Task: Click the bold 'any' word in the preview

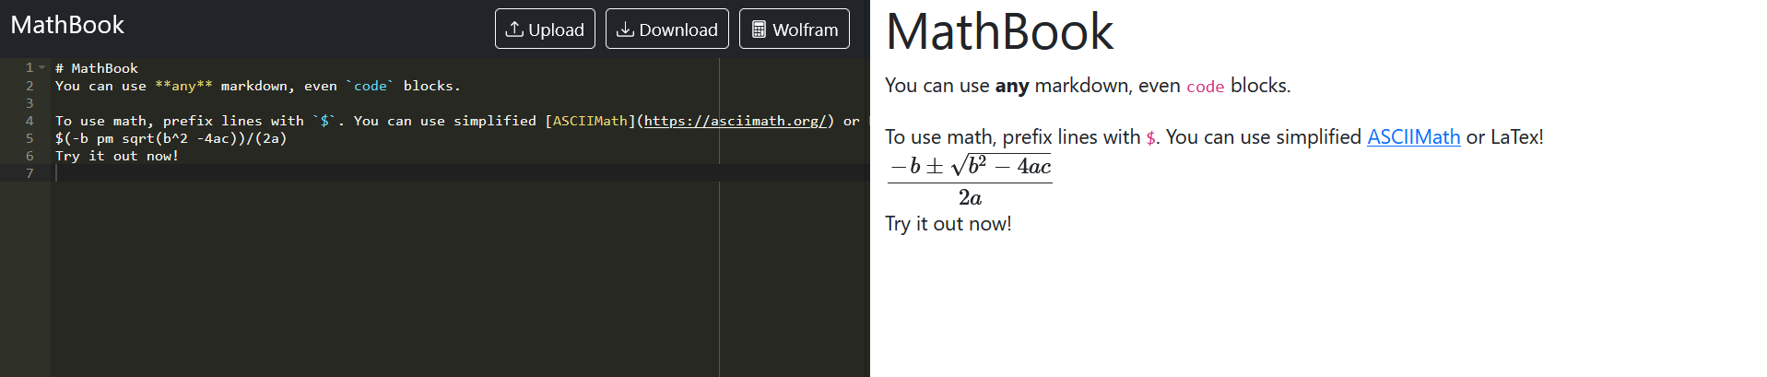Action: click(x=1012, y=86)
